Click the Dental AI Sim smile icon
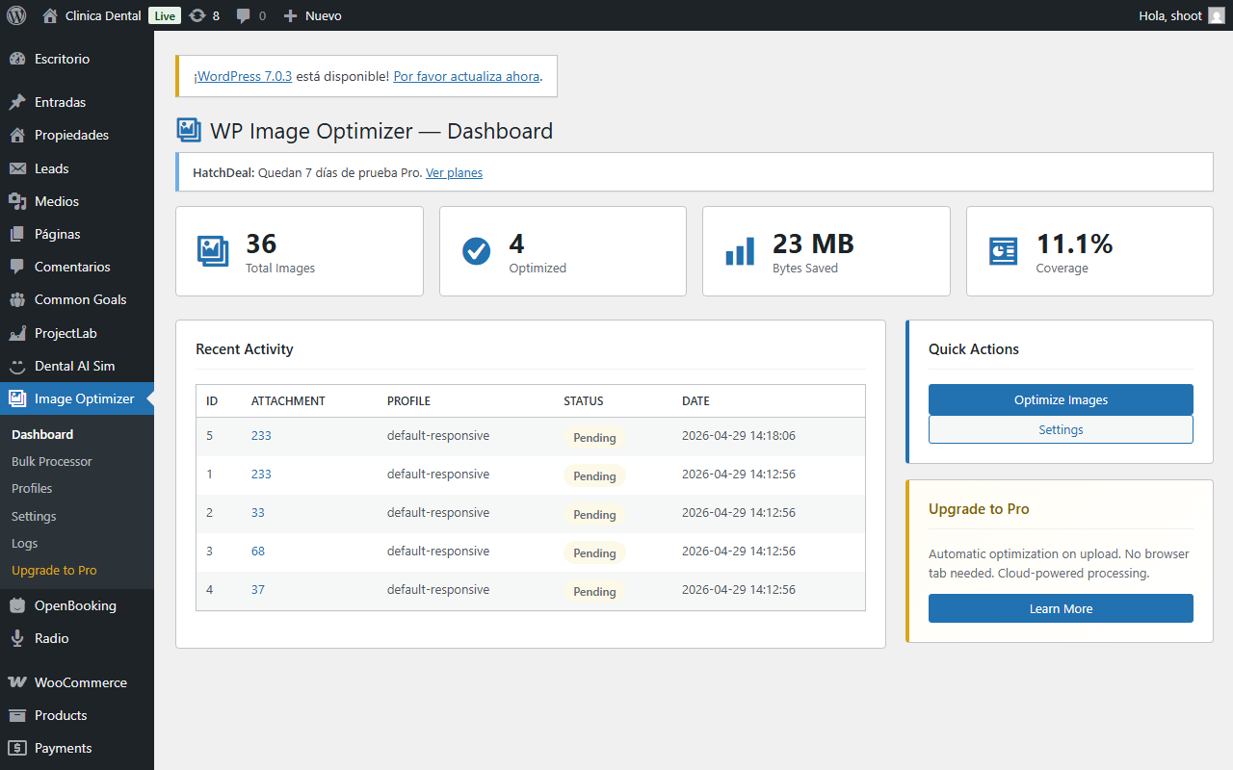 tap(17, 366)
